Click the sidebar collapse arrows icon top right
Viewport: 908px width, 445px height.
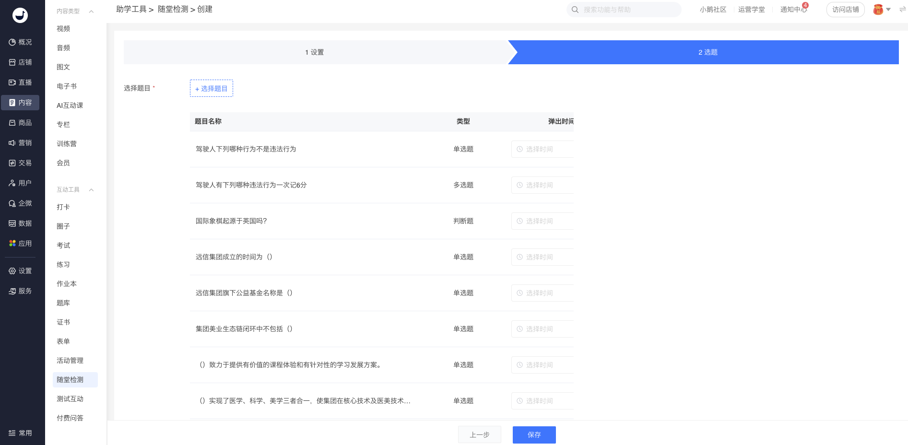[x=902, y=10]
